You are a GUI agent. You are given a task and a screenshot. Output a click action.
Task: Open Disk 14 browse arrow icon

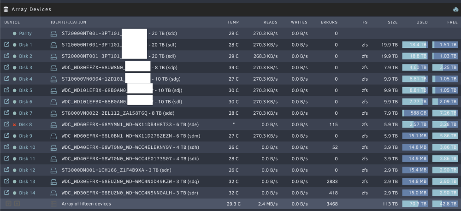point(6,193)
